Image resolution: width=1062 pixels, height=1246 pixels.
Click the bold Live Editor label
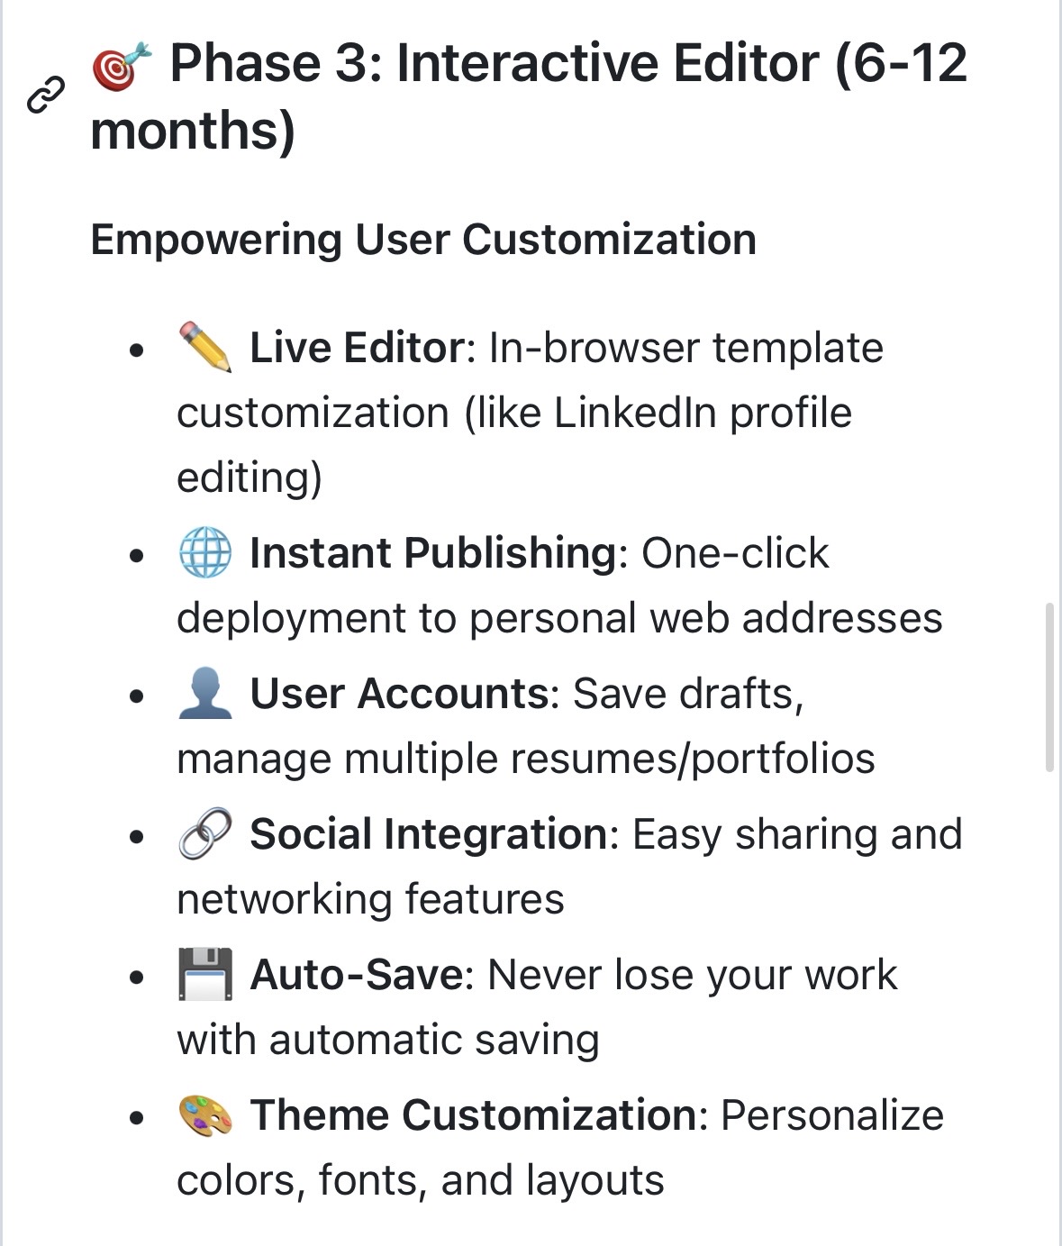357,348
